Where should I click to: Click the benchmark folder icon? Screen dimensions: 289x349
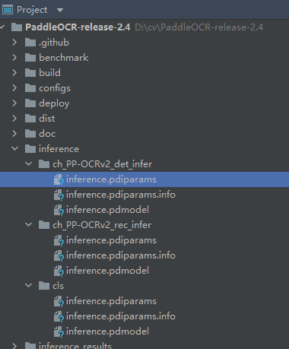[30, 58]
